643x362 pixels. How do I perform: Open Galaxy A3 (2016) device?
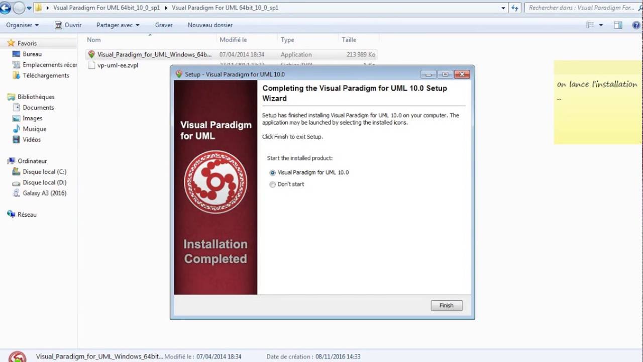pyautogui.click(x=44, y=193)
